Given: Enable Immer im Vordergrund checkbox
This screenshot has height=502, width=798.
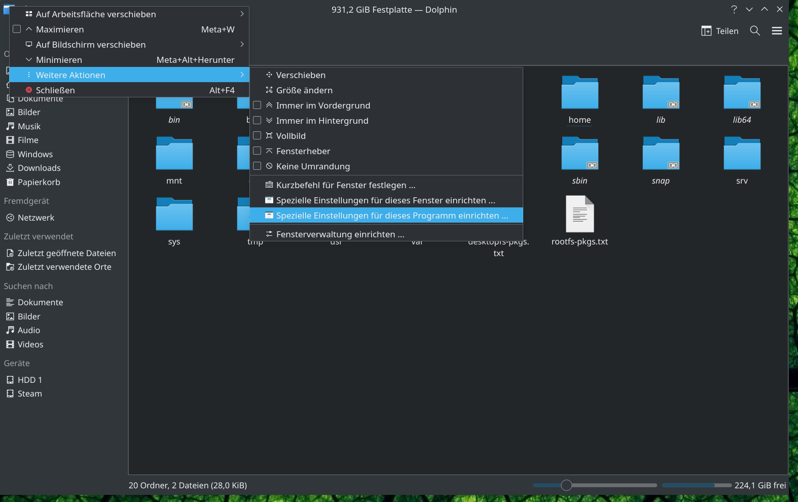Looking at the screenshot, I should pos(257,105).
